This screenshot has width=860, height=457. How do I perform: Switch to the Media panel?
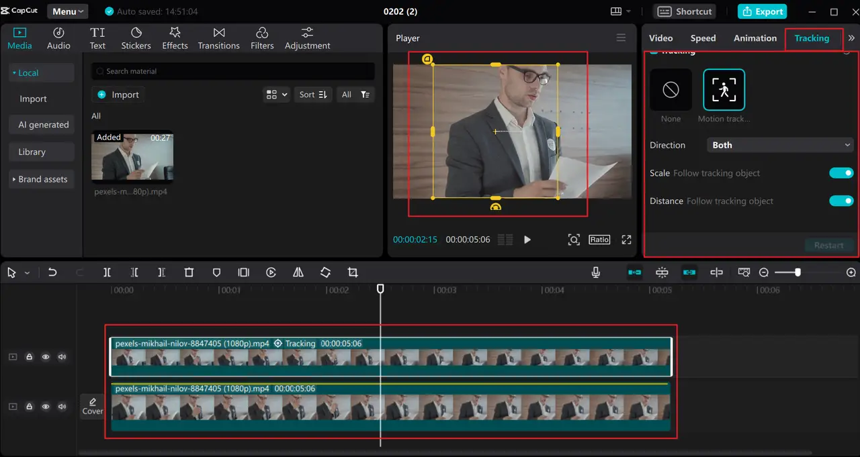[19, 38]
